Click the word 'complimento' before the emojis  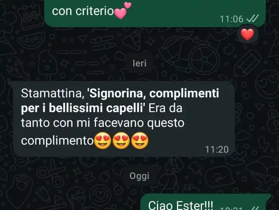point(57,141)
